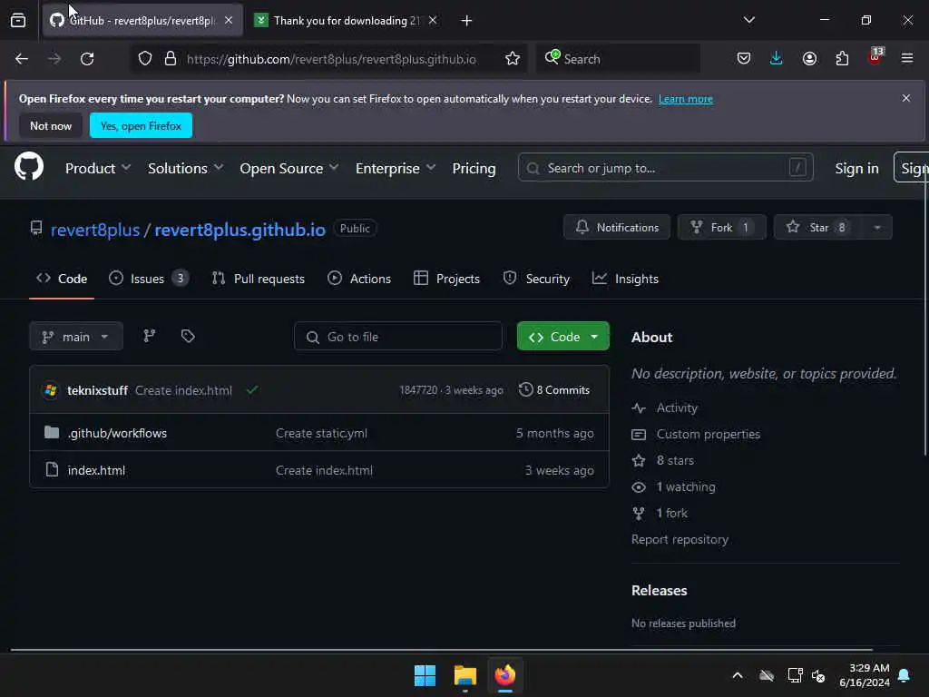
Task: Close the Thank you for downloading tab
Action: 433,21
